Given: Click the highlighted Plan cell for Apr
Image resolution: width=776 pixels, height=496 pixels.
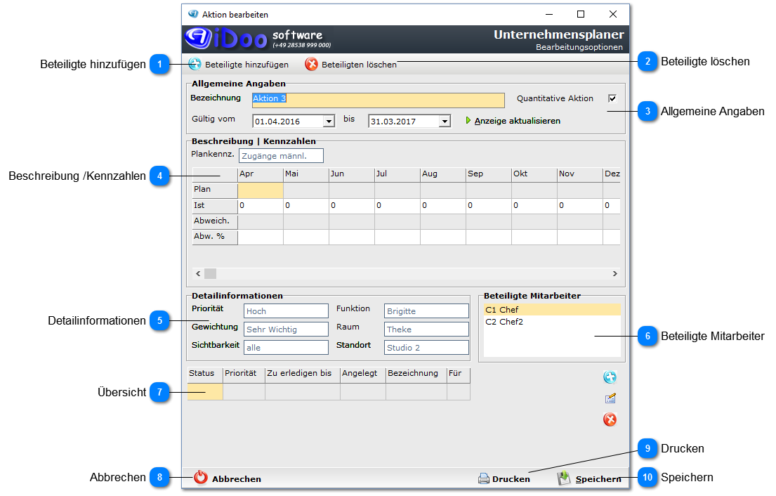Looking at the screenshot, I should (x=261, y=190).
